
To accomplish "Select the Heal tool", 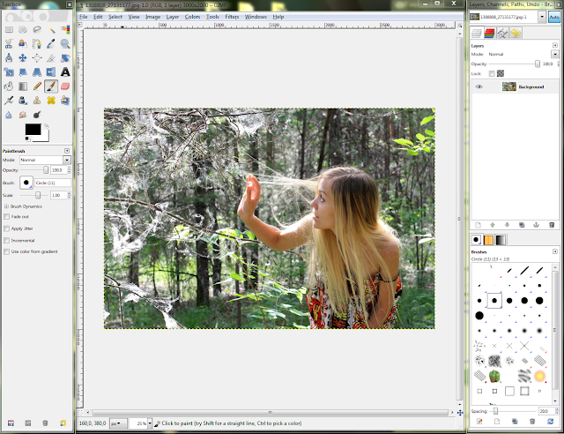I will 51,101.
